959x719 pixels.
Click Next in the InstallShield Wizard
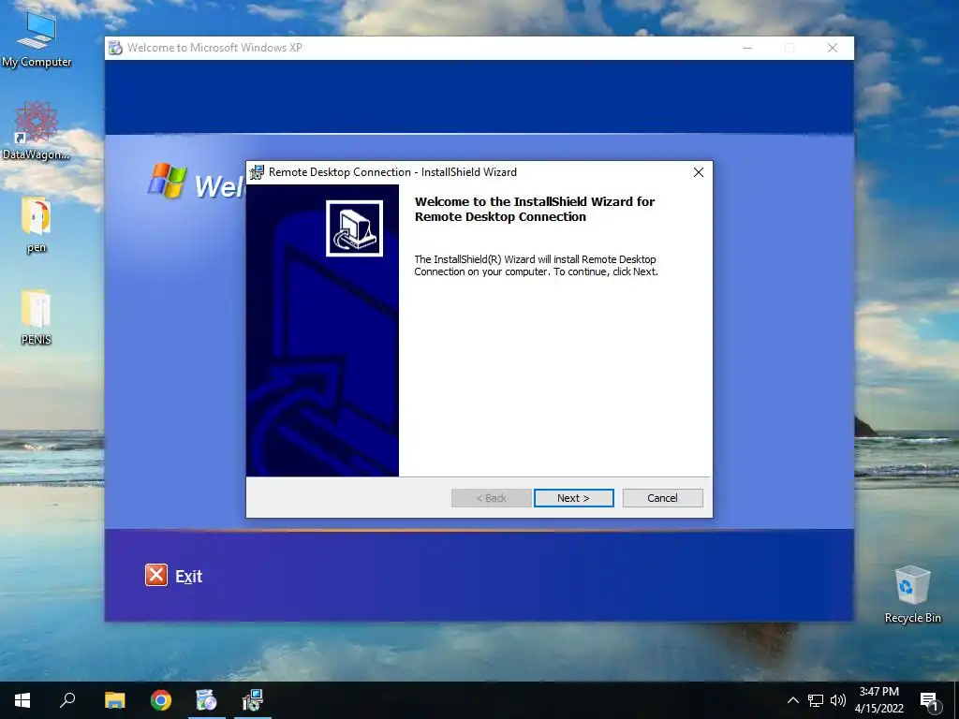574,498
